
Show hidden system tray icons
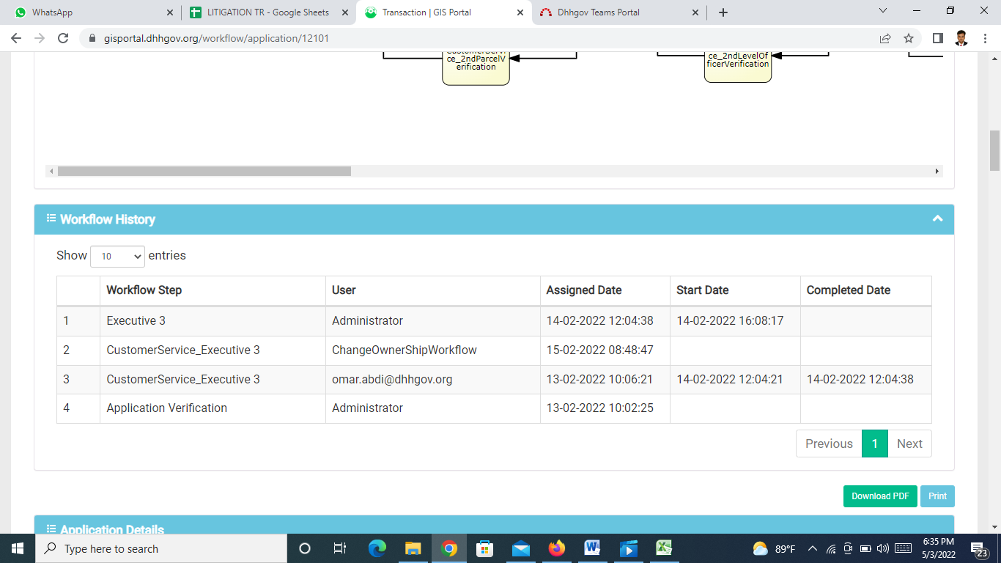[x=812, y=548]
